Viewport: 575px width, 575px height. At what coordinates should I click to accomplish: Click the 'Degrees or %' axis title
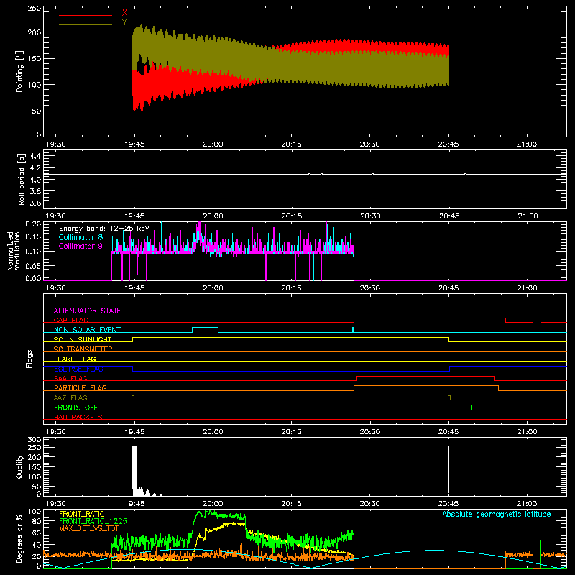point(19,538)
